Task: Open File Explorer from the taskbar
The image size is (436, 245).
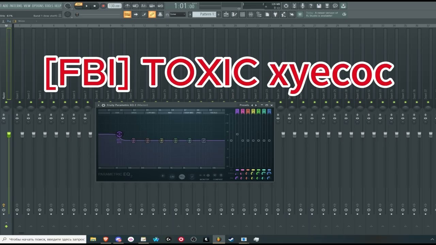Action: coord(93,240)
